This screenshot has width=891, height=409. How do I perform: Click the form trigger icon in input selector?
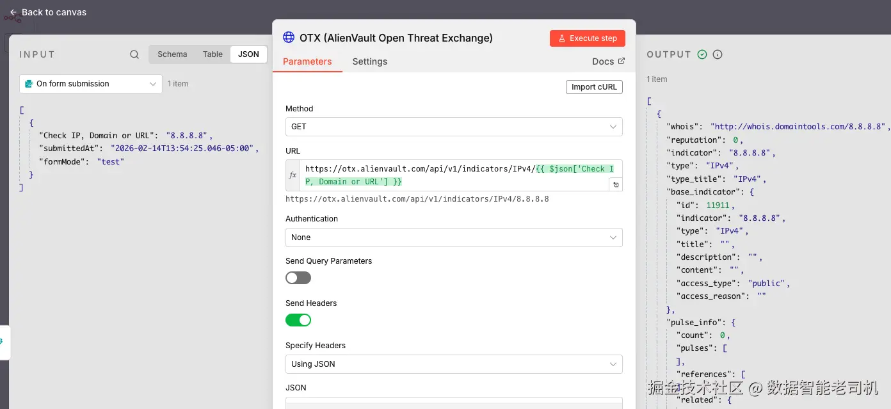tap(29, 84)
